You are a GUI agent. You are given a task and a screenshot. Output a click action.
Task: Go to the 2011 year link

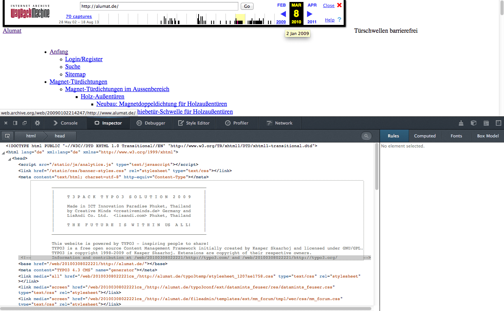point(312,22)
